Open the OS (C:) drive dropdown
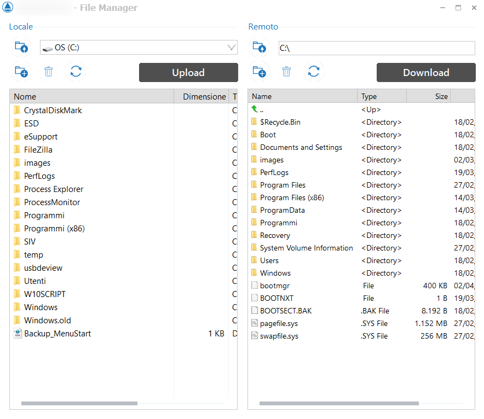 [139, 48]
